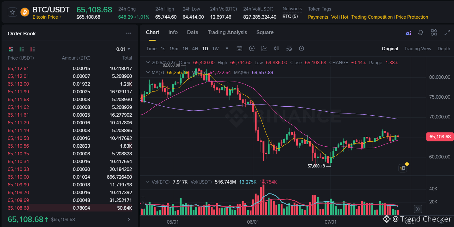Expand the left chart edge arrow handle
Image resolution: width=454 pixels, height=227 pixels.
[143, 203]
